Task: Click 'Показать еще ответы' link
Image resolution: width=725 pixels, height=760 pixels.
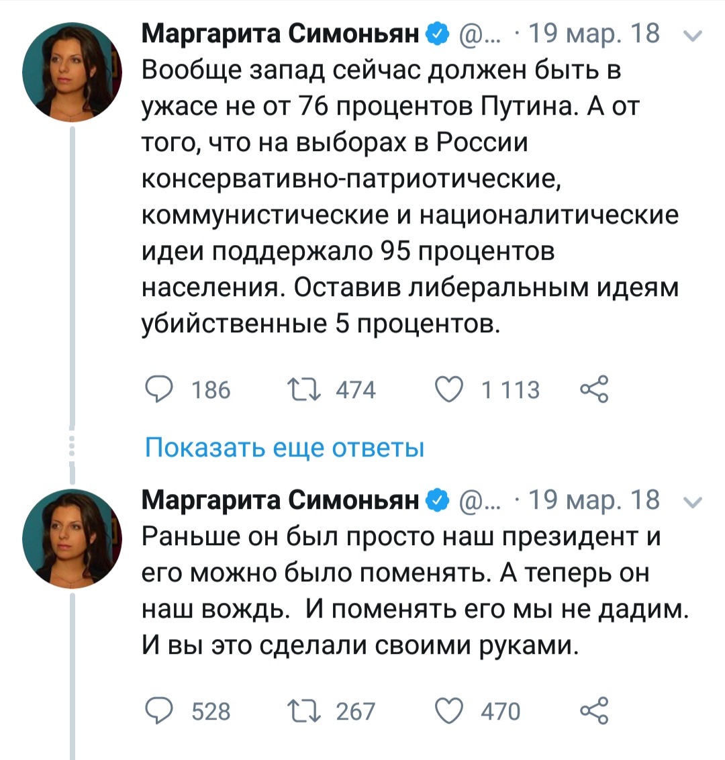Action: pos(285,447)
